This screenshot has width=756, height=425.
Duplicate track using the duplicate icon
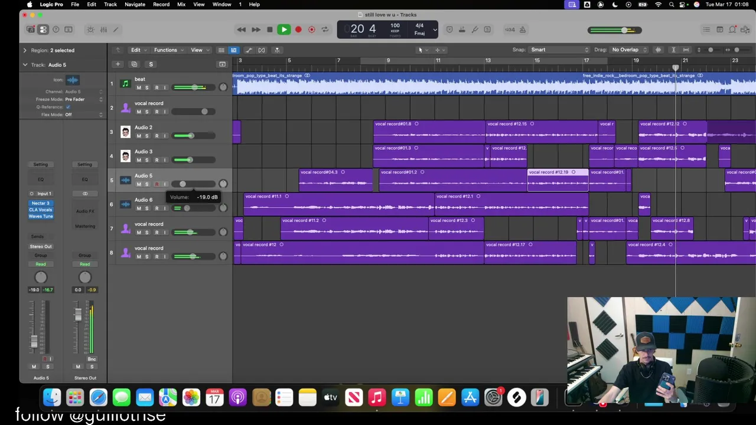tap(134, 64)
